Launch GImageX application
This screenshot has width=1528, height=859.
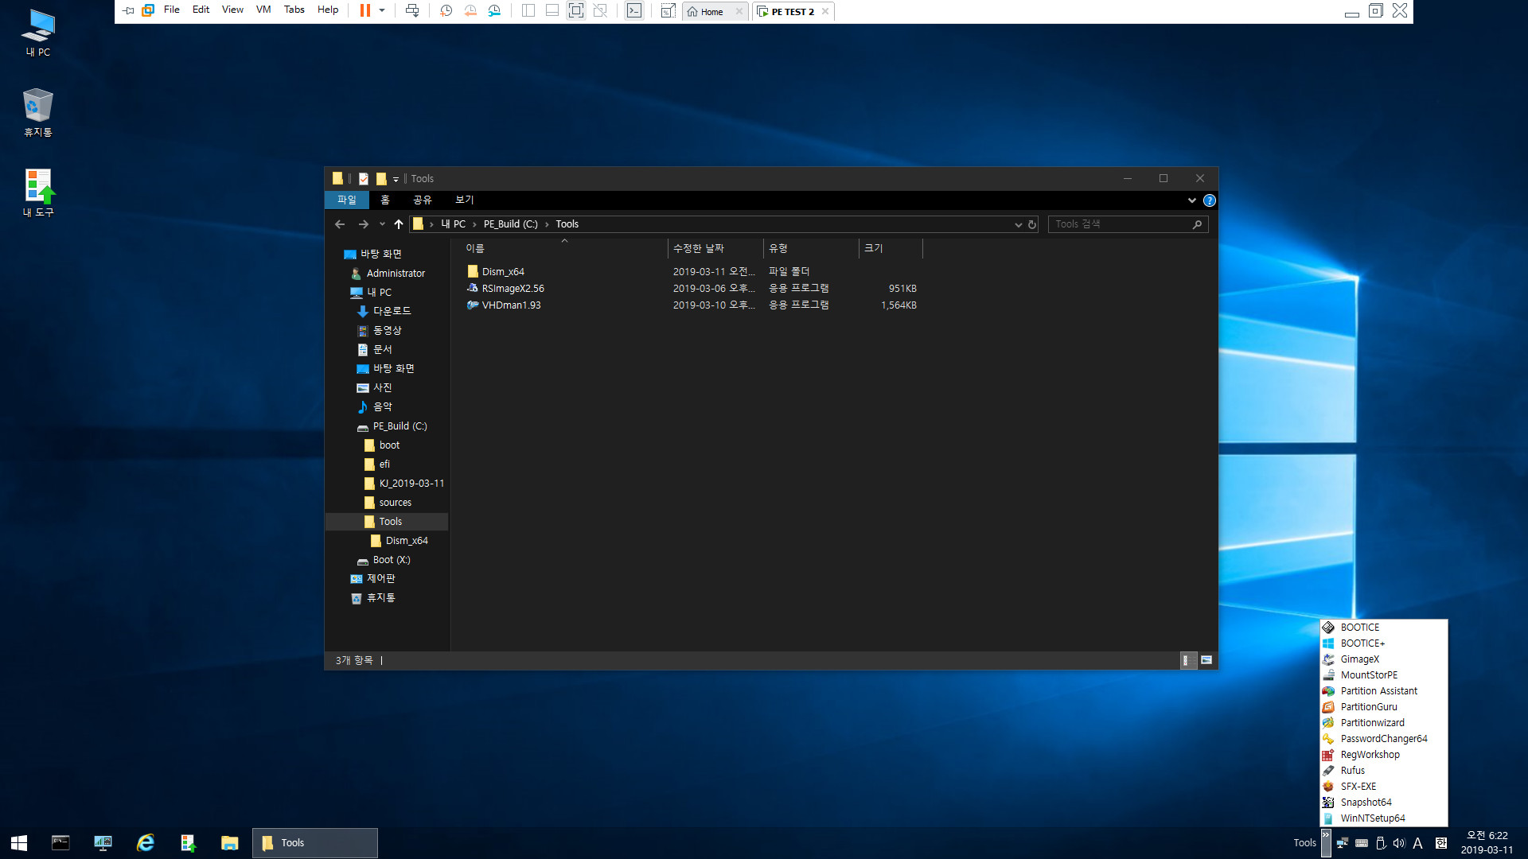click(1359, 659)
